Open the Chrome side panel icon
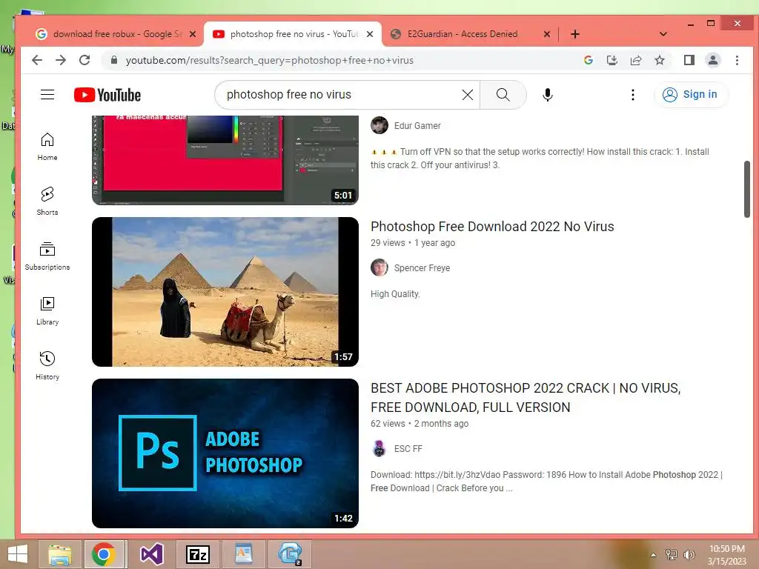759x569 pixels. [x=689, y=60]
